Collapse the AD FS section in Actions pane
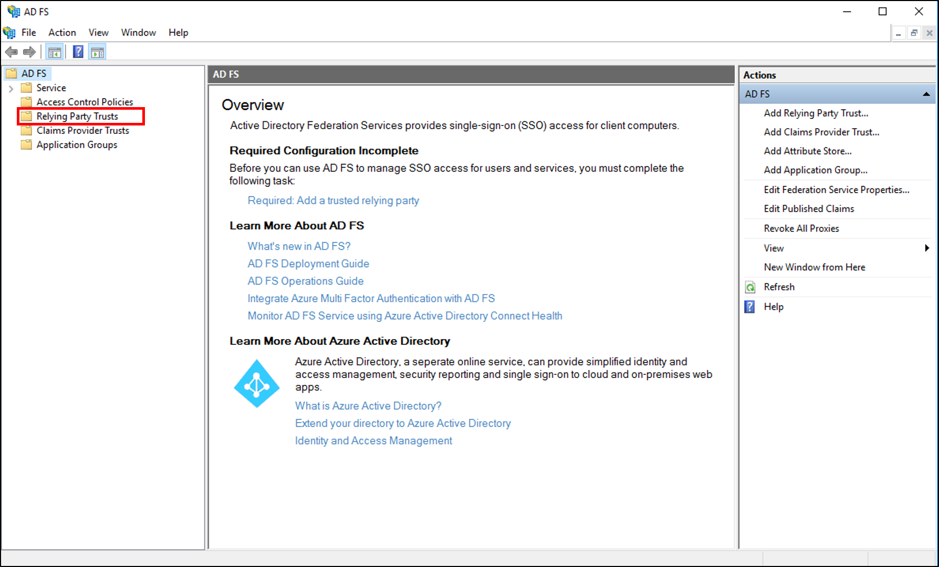 (x=926, y=94)
